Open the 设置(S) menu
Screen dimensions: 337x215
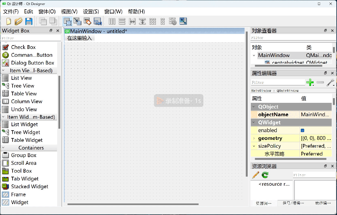click(91, 12)
